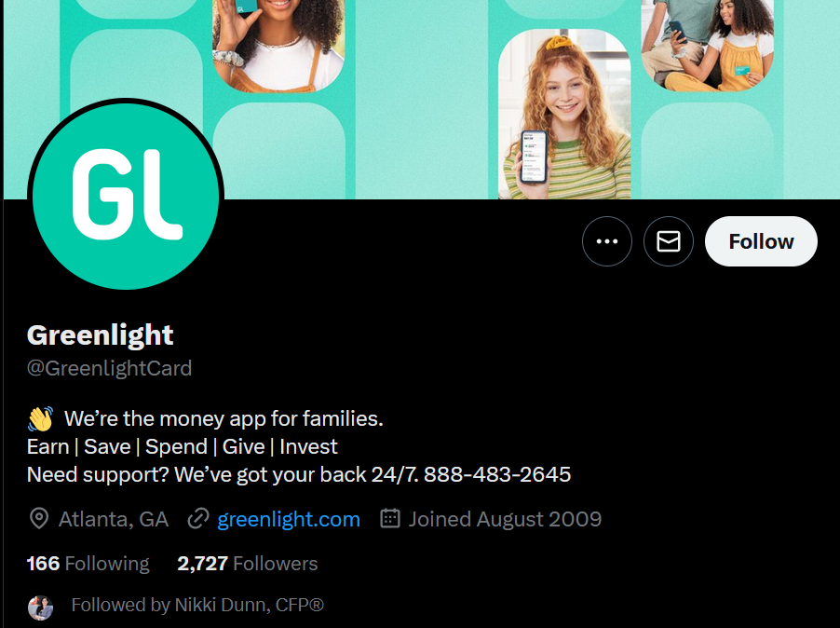Click Nikki Dunn's small avatar

pos(40,608)
